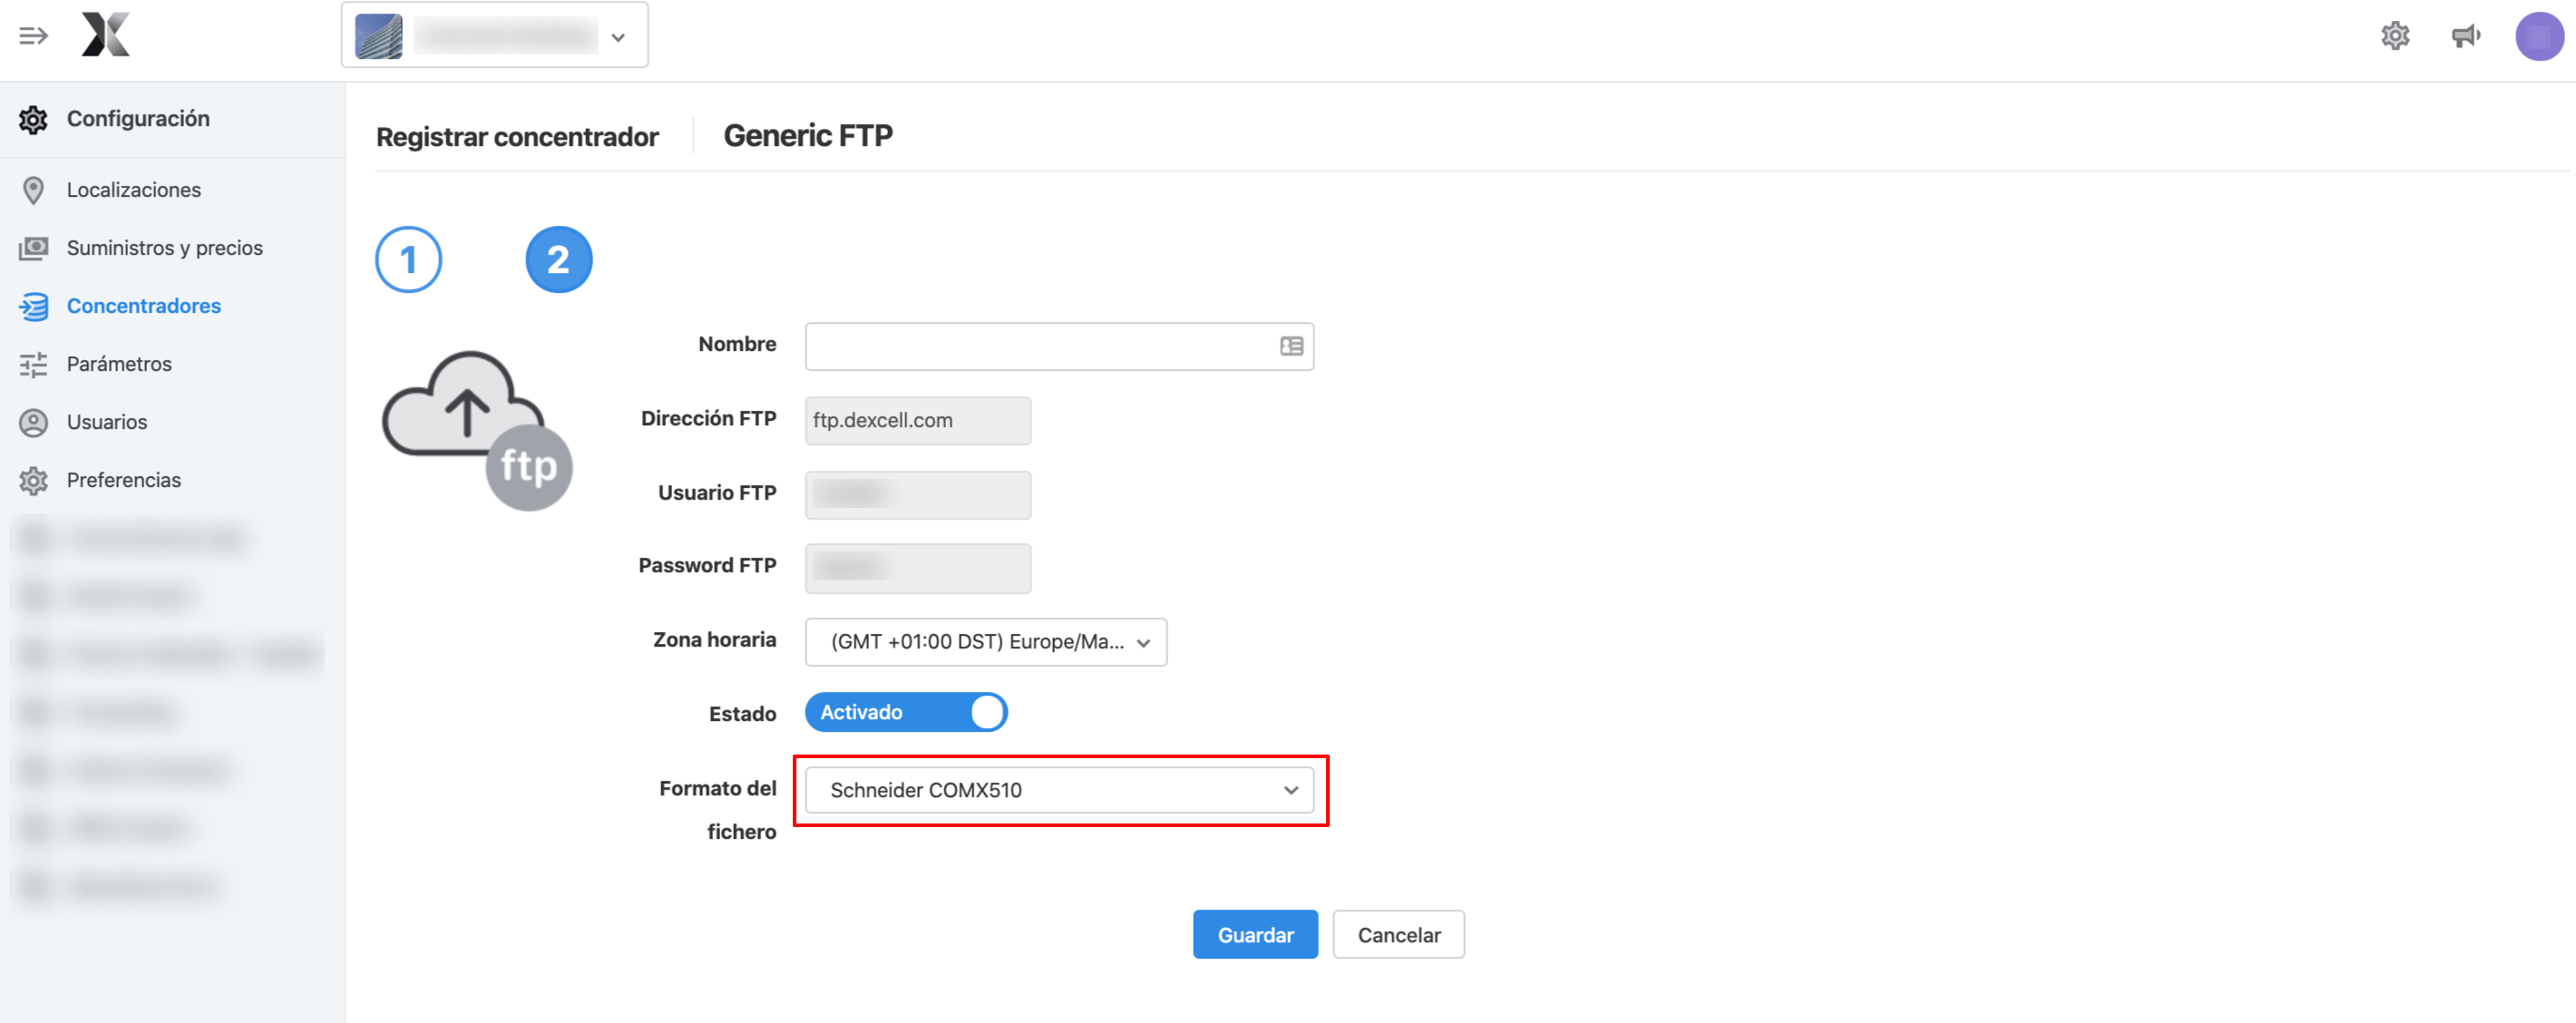Go back to step 1 circle
The height and width of the screenshot is (1023, 2576).
(x=408, y=260)
